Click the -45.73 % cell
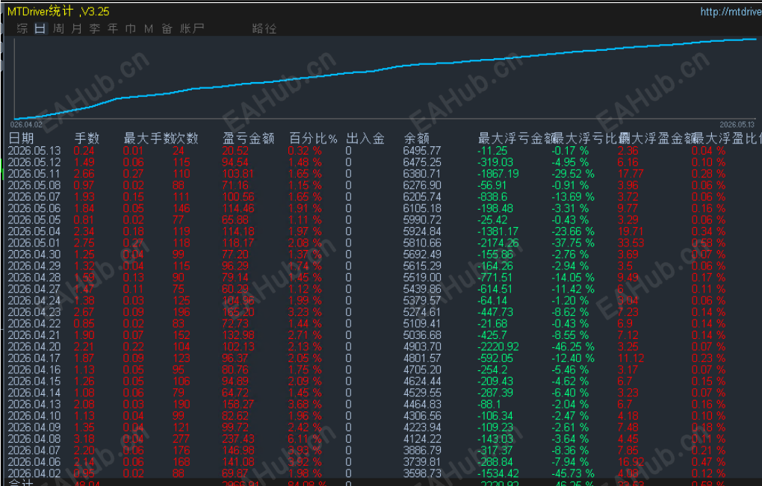This screenshot has height=486, width=762. point(573,473)
